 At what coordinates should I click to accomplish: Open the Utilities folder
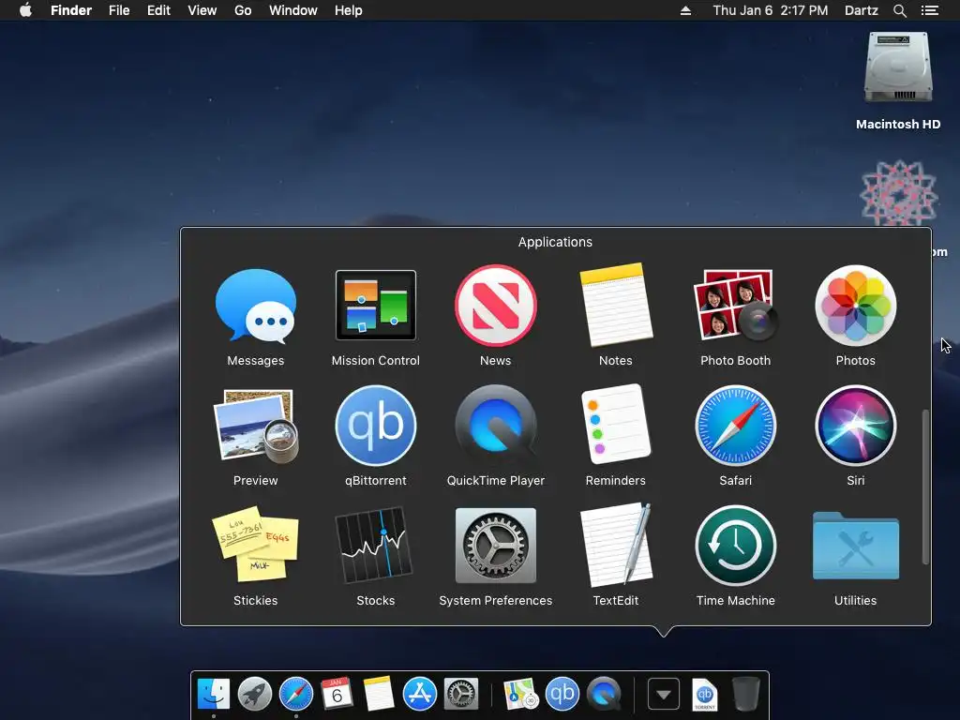(x=855, y=546)
